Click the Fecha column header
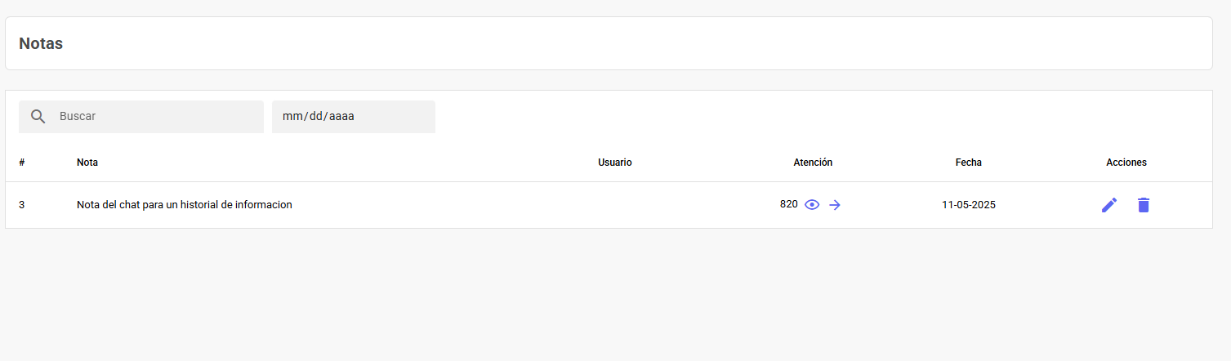Viewport: 1231px width, 361px height. click(969, 163)
